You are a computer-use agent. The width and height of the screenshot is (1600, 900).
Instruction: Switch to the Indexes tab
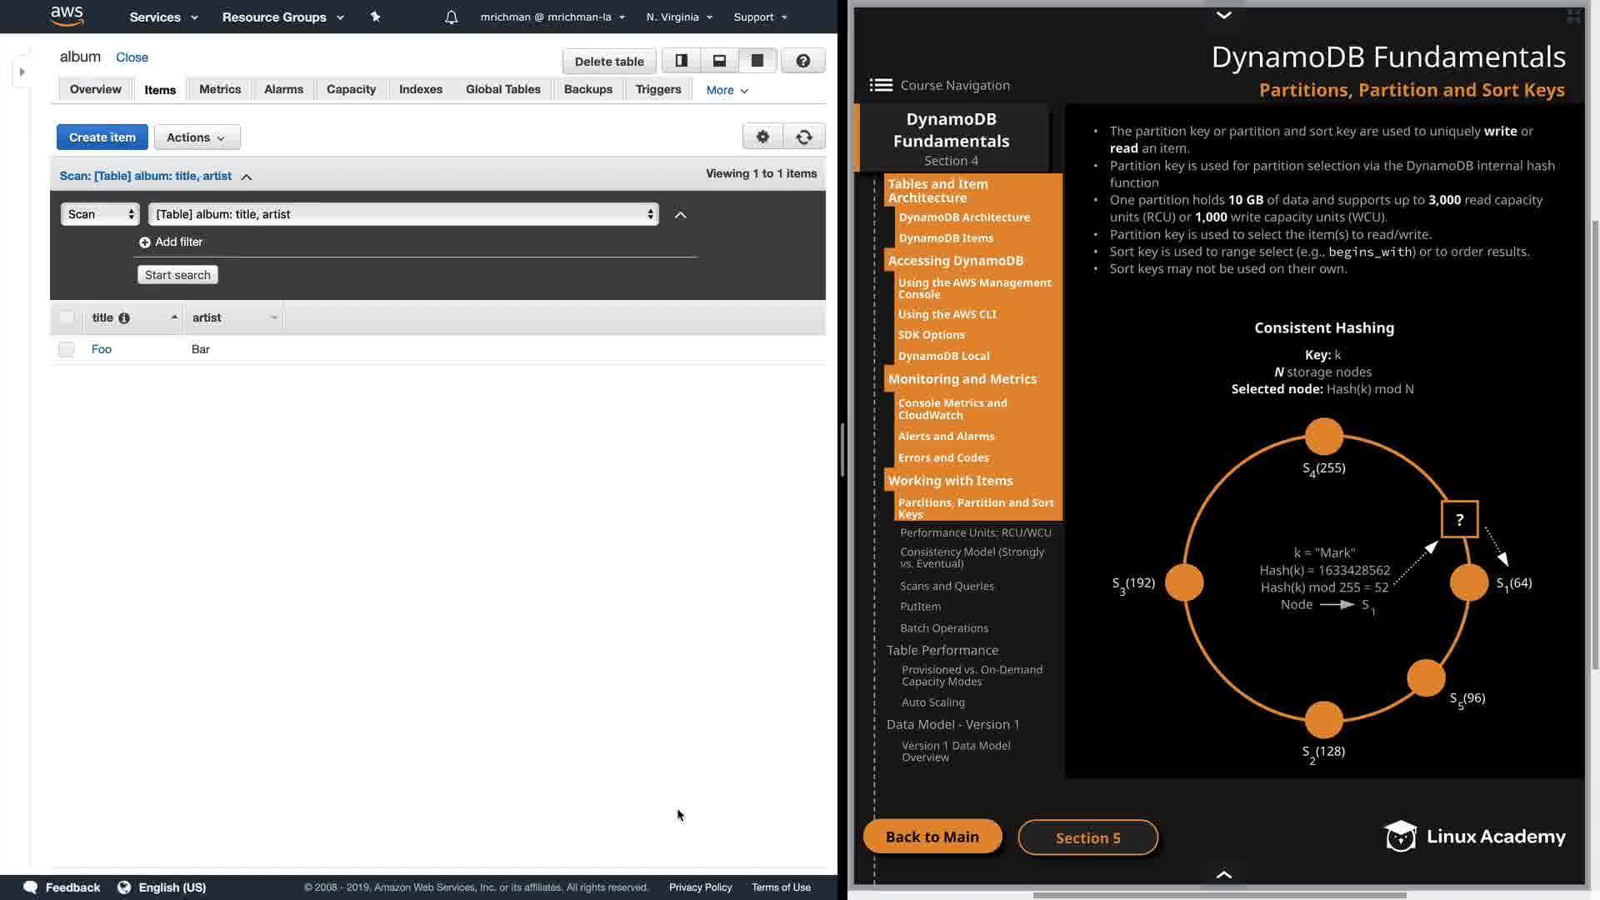[420, 89]
